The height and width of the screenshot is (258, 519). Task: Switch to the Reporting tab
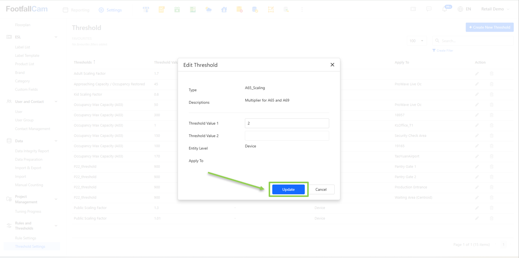coord(76,10)
